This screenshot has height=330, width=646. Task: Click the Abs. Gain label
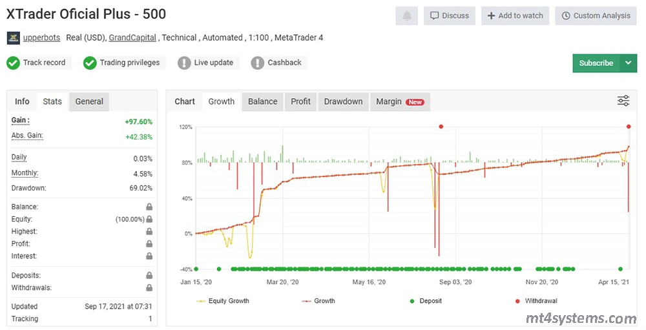[x=27, y=136]
